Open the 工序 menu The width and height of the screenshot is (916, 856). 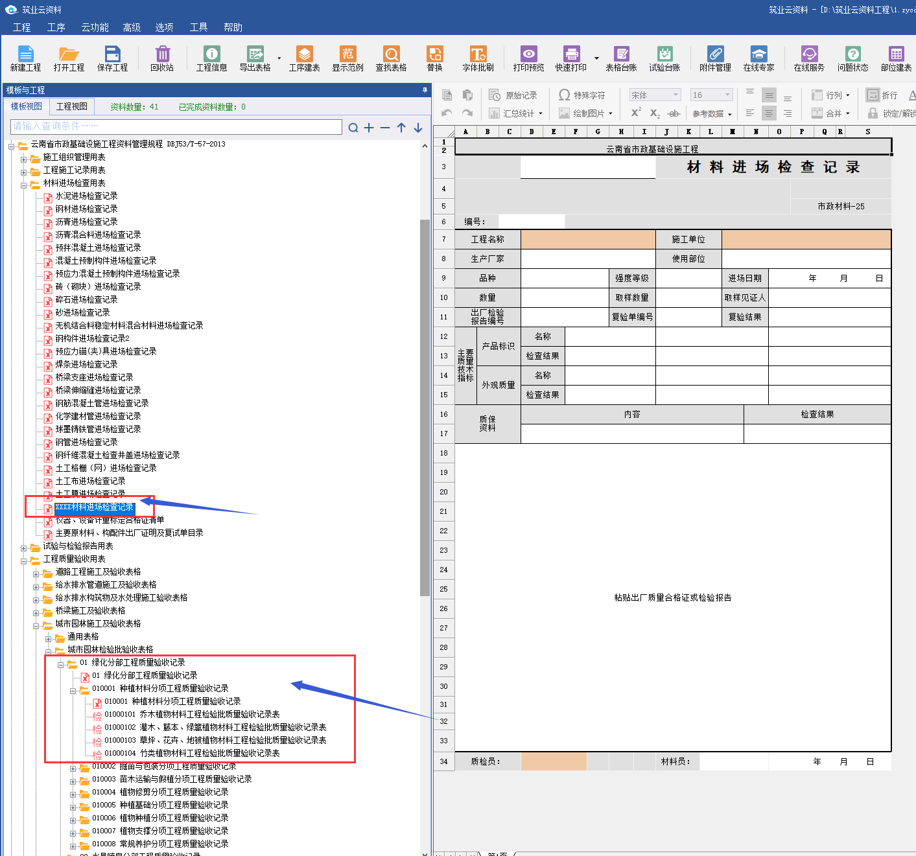coord(56,27)
